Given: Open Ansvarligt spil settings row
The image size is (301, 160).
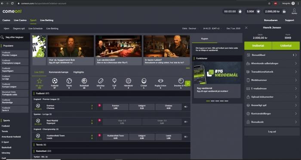Looking at the screenshot, I should [x=272, y=105].
